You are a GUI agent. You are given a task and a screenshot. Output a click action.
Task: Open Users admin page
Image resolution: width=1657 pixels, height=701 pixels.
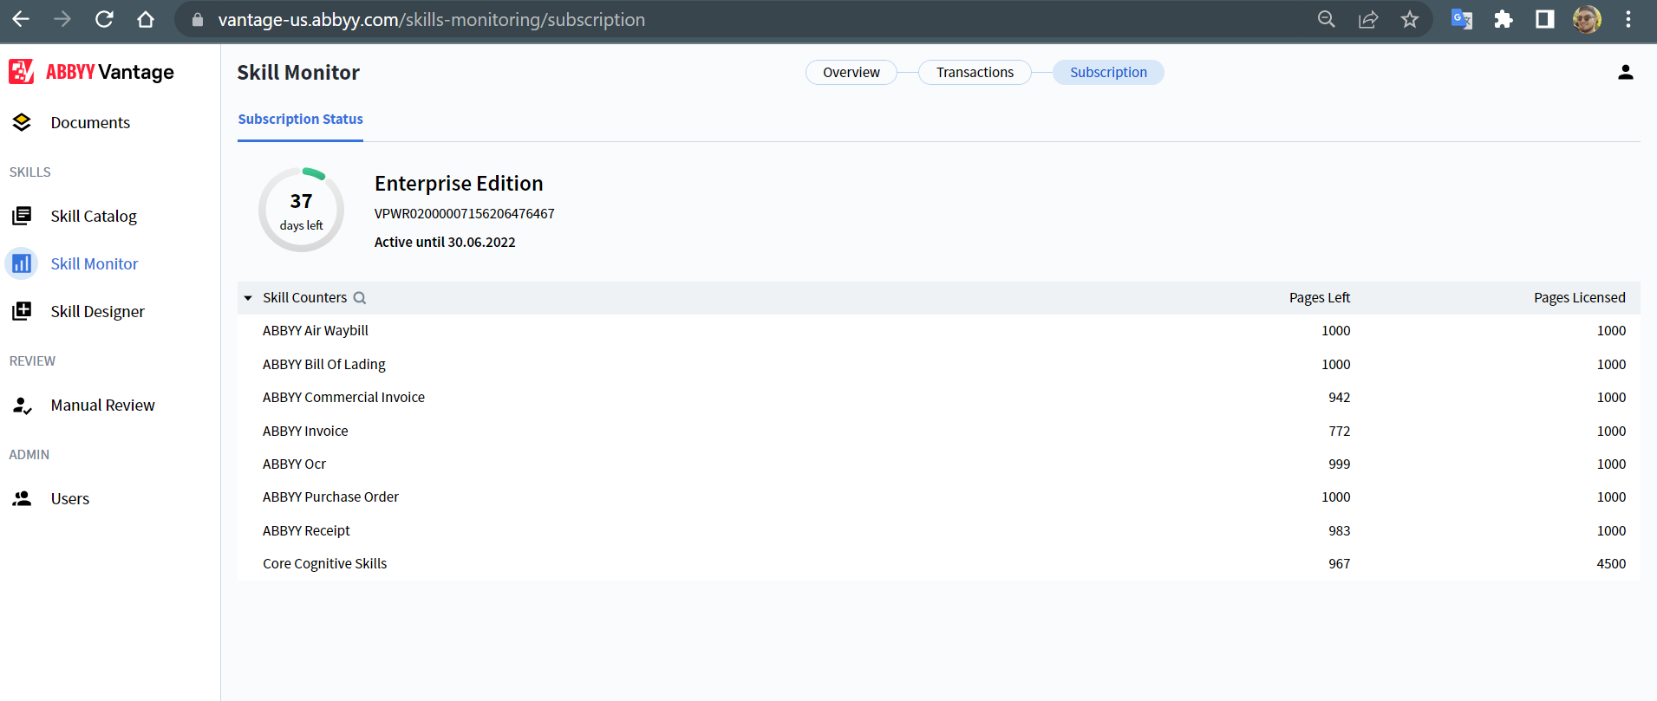[70, 499]
